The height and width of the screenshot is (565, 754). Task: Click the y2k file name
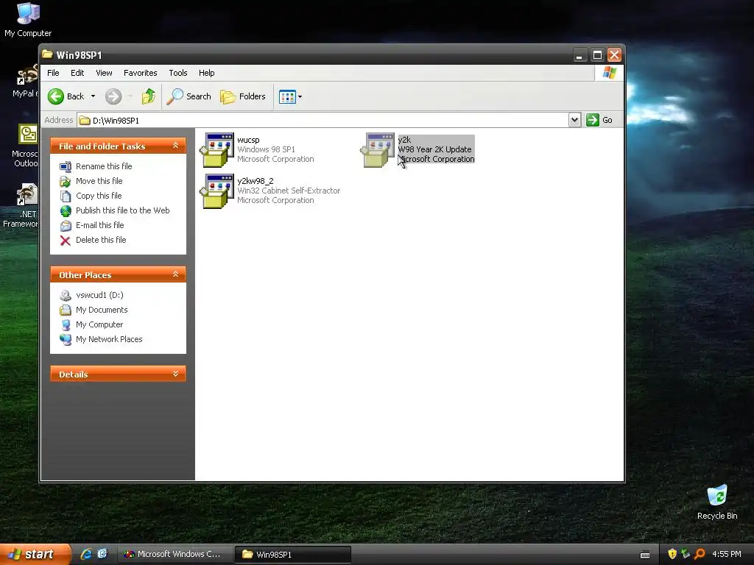(x=404, y=140)
